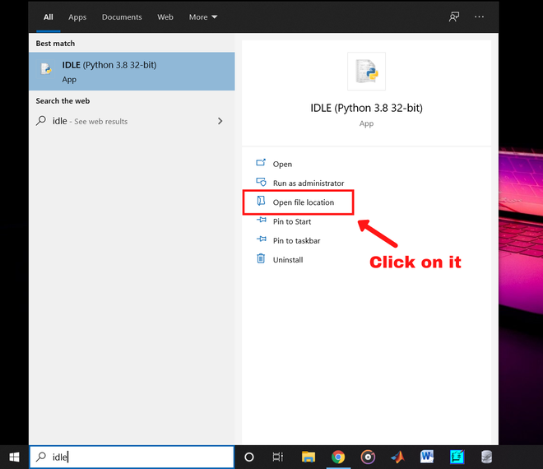Choose Uninstall action
This screenshot has height=469, width=543.
click(x=288, y=260)
